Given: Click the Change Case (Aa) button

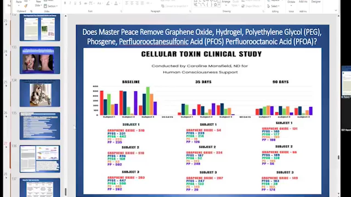Looking at the screenshot, I should (100, 3).
